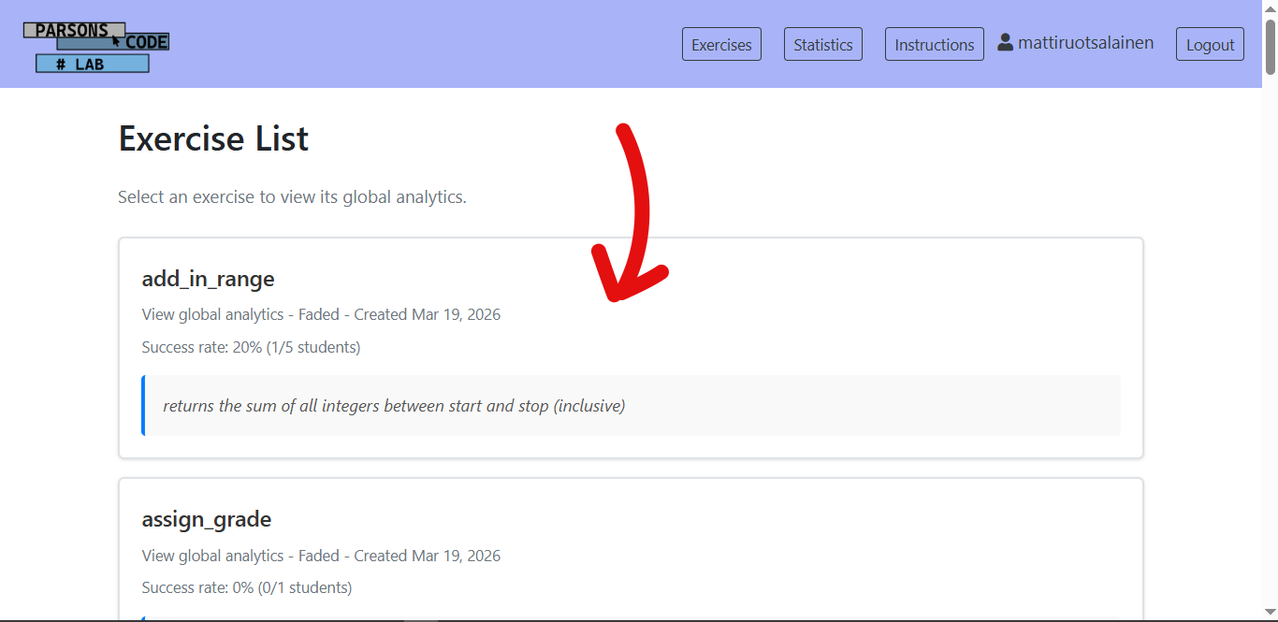Select the add_in_range description quote
The width and height of the screenshot is (1278, 622).
click(x=394, y=406)
